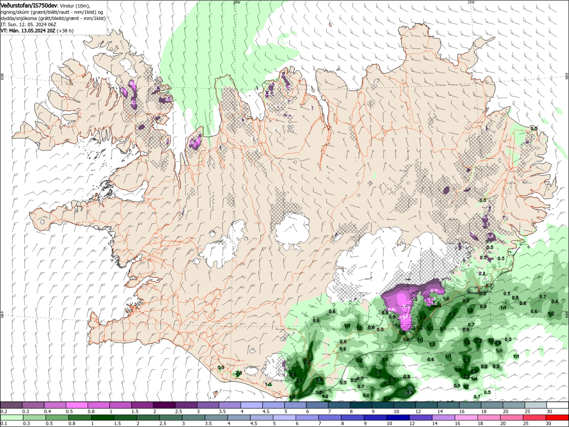Pick the light gray snow swatch at 25

(x=535, y=405)
